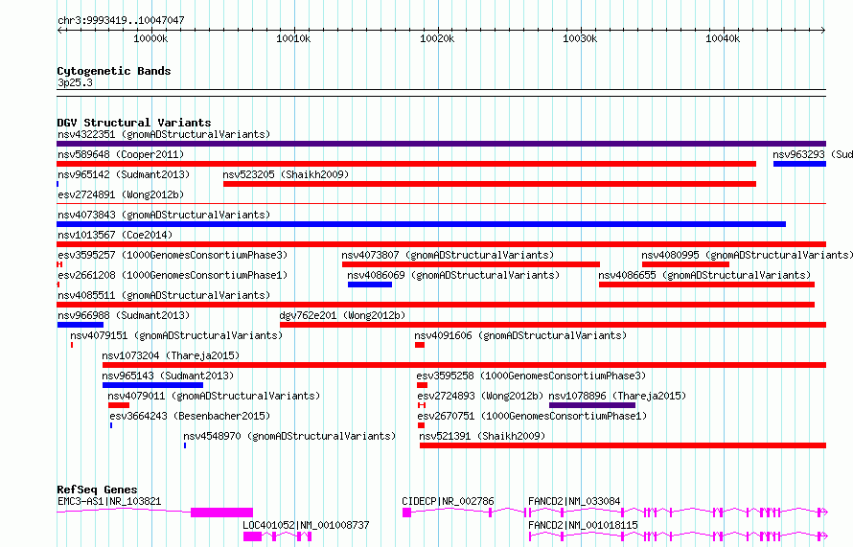Click the LOC401052 first magenta exon block
Viewport: 853px width, 547px height.
(252, 536)
